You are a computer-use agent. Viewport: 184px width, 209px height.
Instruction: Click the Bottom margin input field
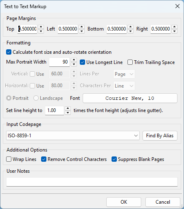click(x=116, y=29)
